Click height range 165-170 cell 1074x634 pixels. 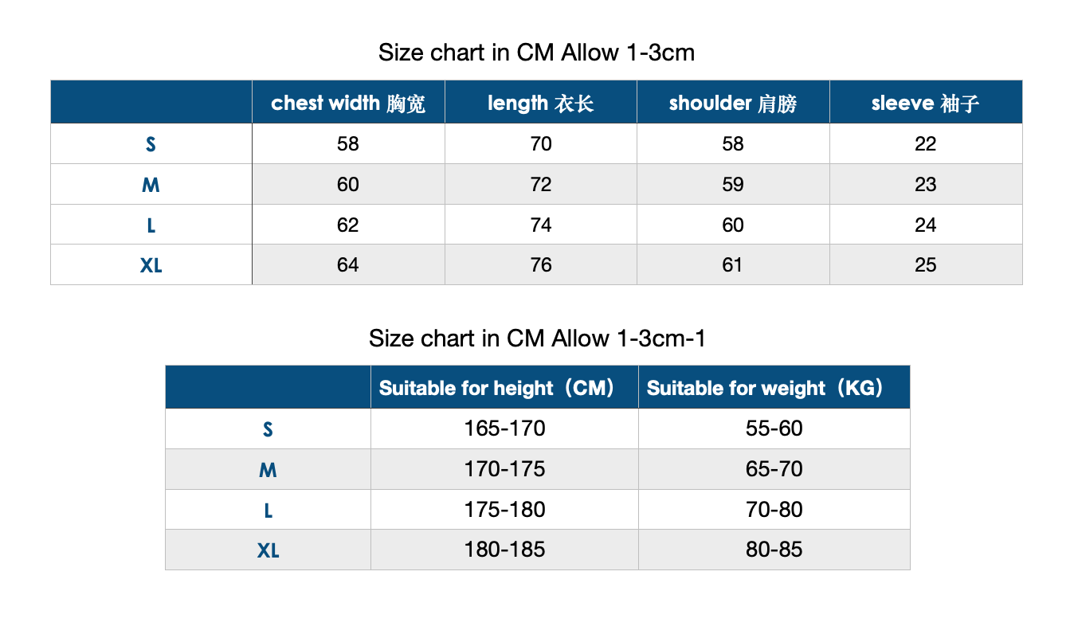tap(504, 429)
